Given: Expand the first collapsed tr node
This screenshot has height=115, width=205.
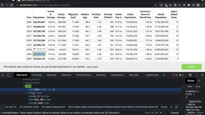Looking at the screenshot, I should pos(24,79).
